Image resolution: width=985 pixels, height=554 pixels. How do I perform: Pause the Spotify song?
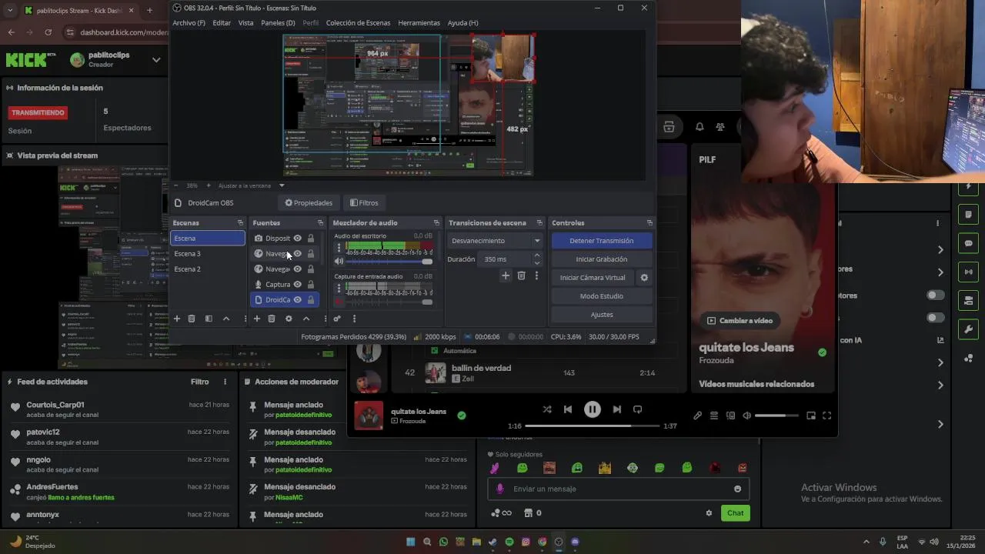point(592,409)
